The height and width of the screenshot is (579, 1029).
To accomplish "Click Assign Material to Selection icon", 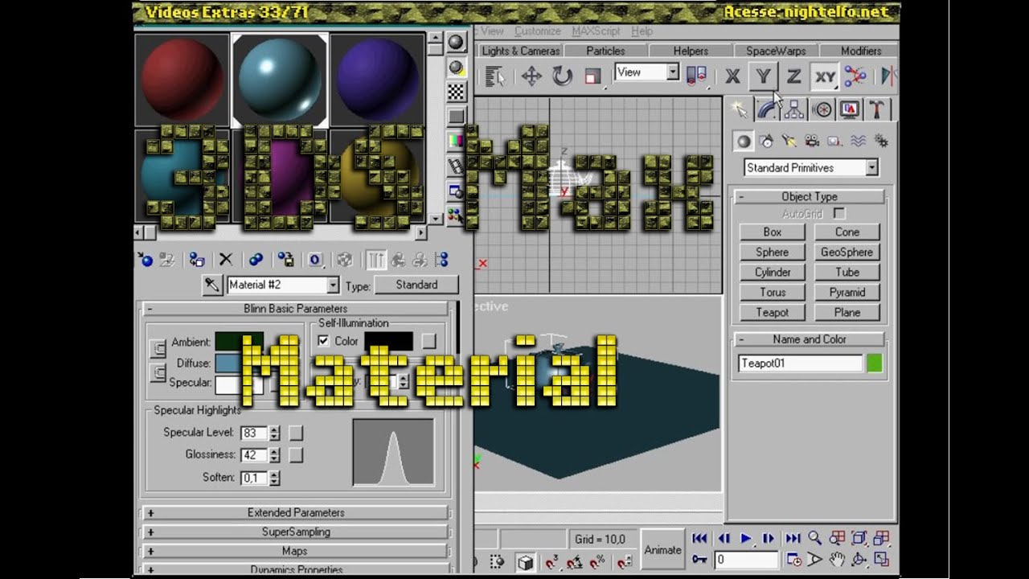I will coord(197,260).
